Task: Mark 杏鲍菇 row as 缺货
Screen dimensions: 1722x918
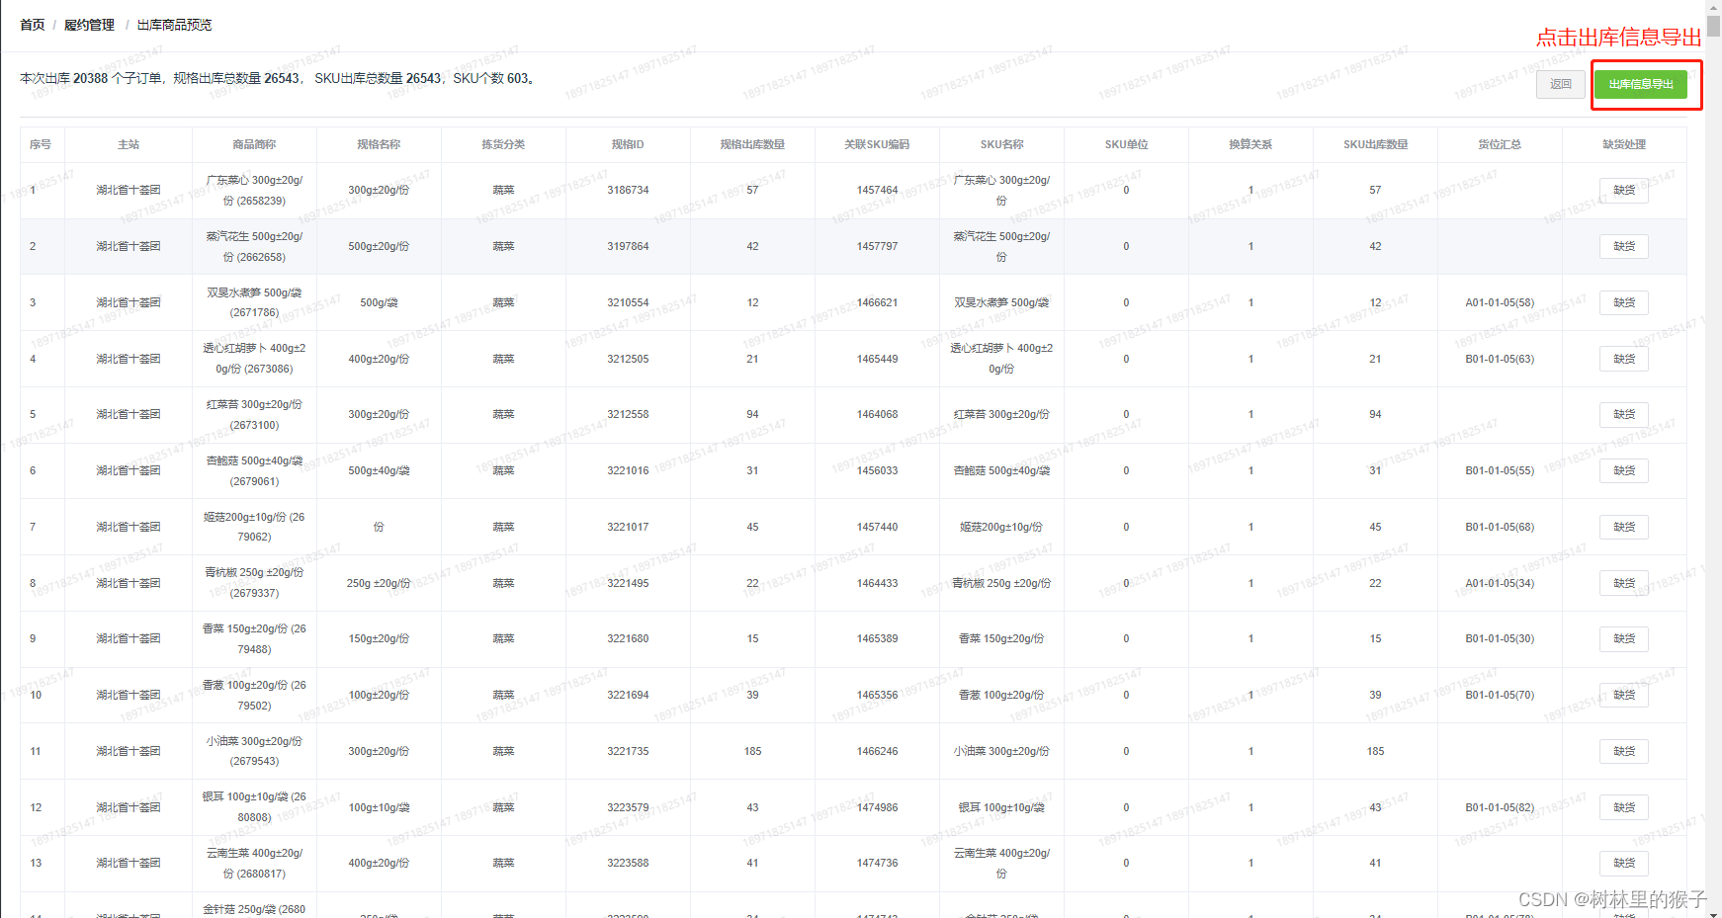Action: click(1624, 470)
